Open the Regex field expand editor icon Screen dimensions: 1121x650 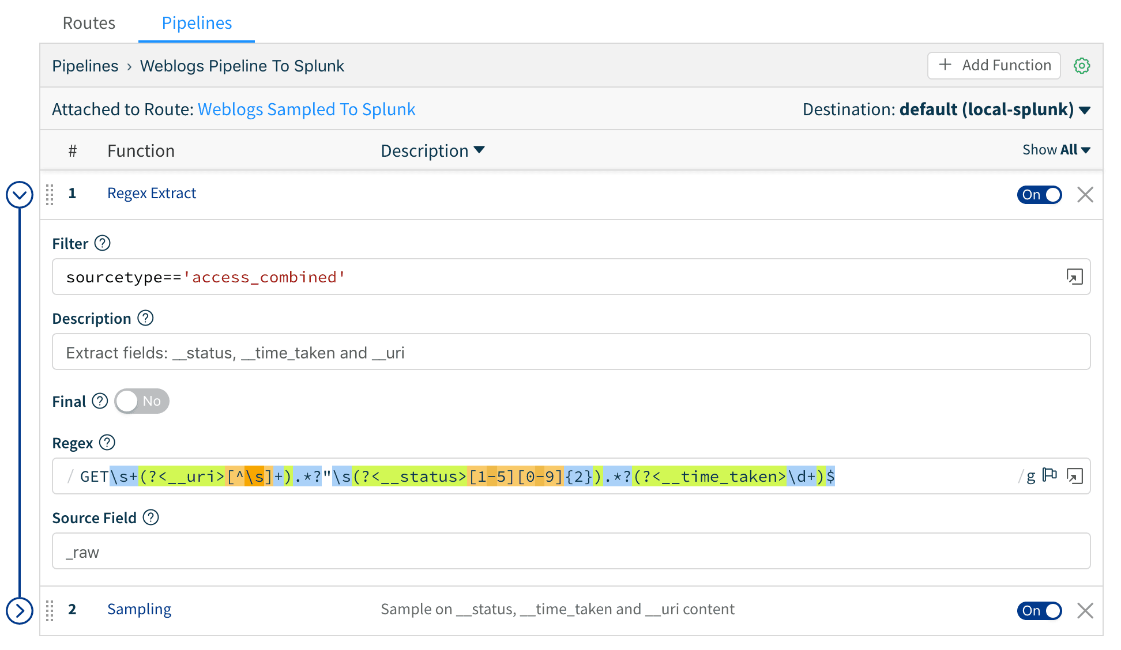[x=1074, y=476]
